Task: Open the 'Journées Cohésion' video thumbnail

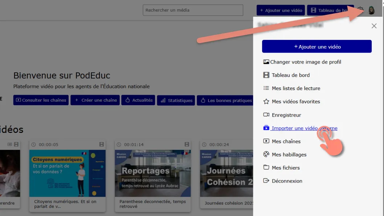Action: 226,174
